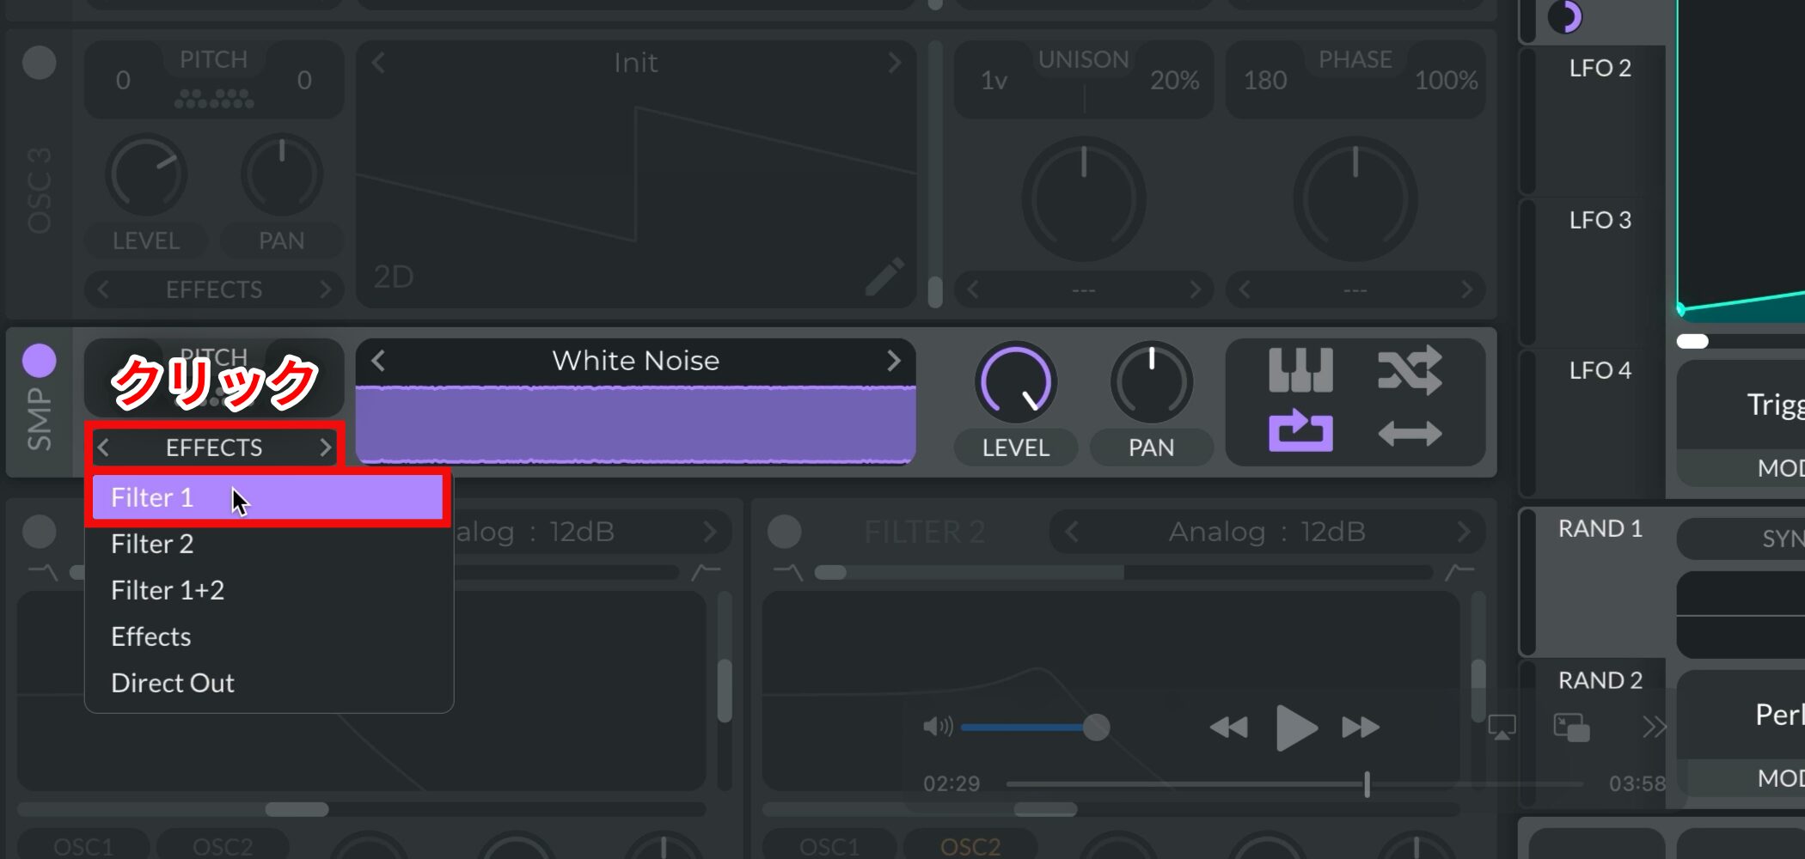Select the RAND 1 modulation source
Viewport: 1805px width, 859px height.
tap(1600, 528)
